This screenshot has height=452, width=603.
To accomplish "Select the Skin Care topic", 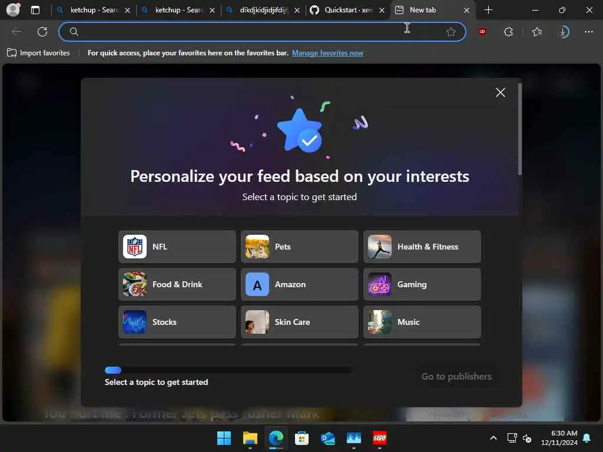I will pyautogui.click(x=300, y=322).
